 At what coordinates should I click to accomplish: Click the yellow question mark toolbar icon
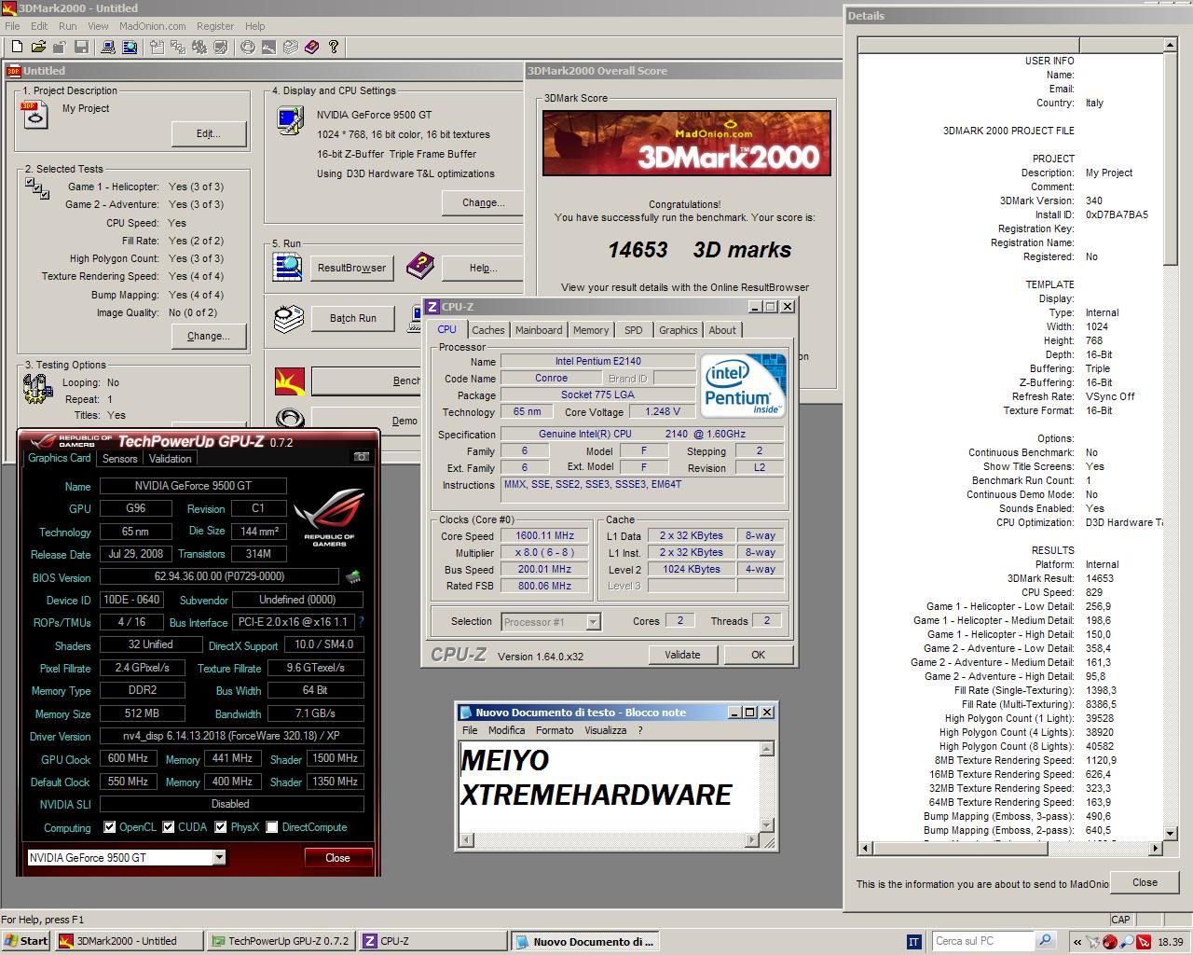[x=334, y=47]
